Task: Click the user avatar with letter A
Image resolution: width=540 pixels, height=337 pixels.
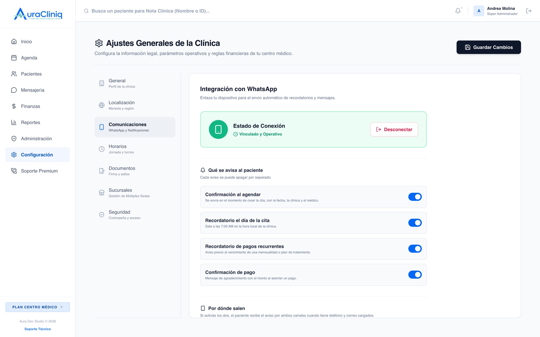Action: point(479,11)
